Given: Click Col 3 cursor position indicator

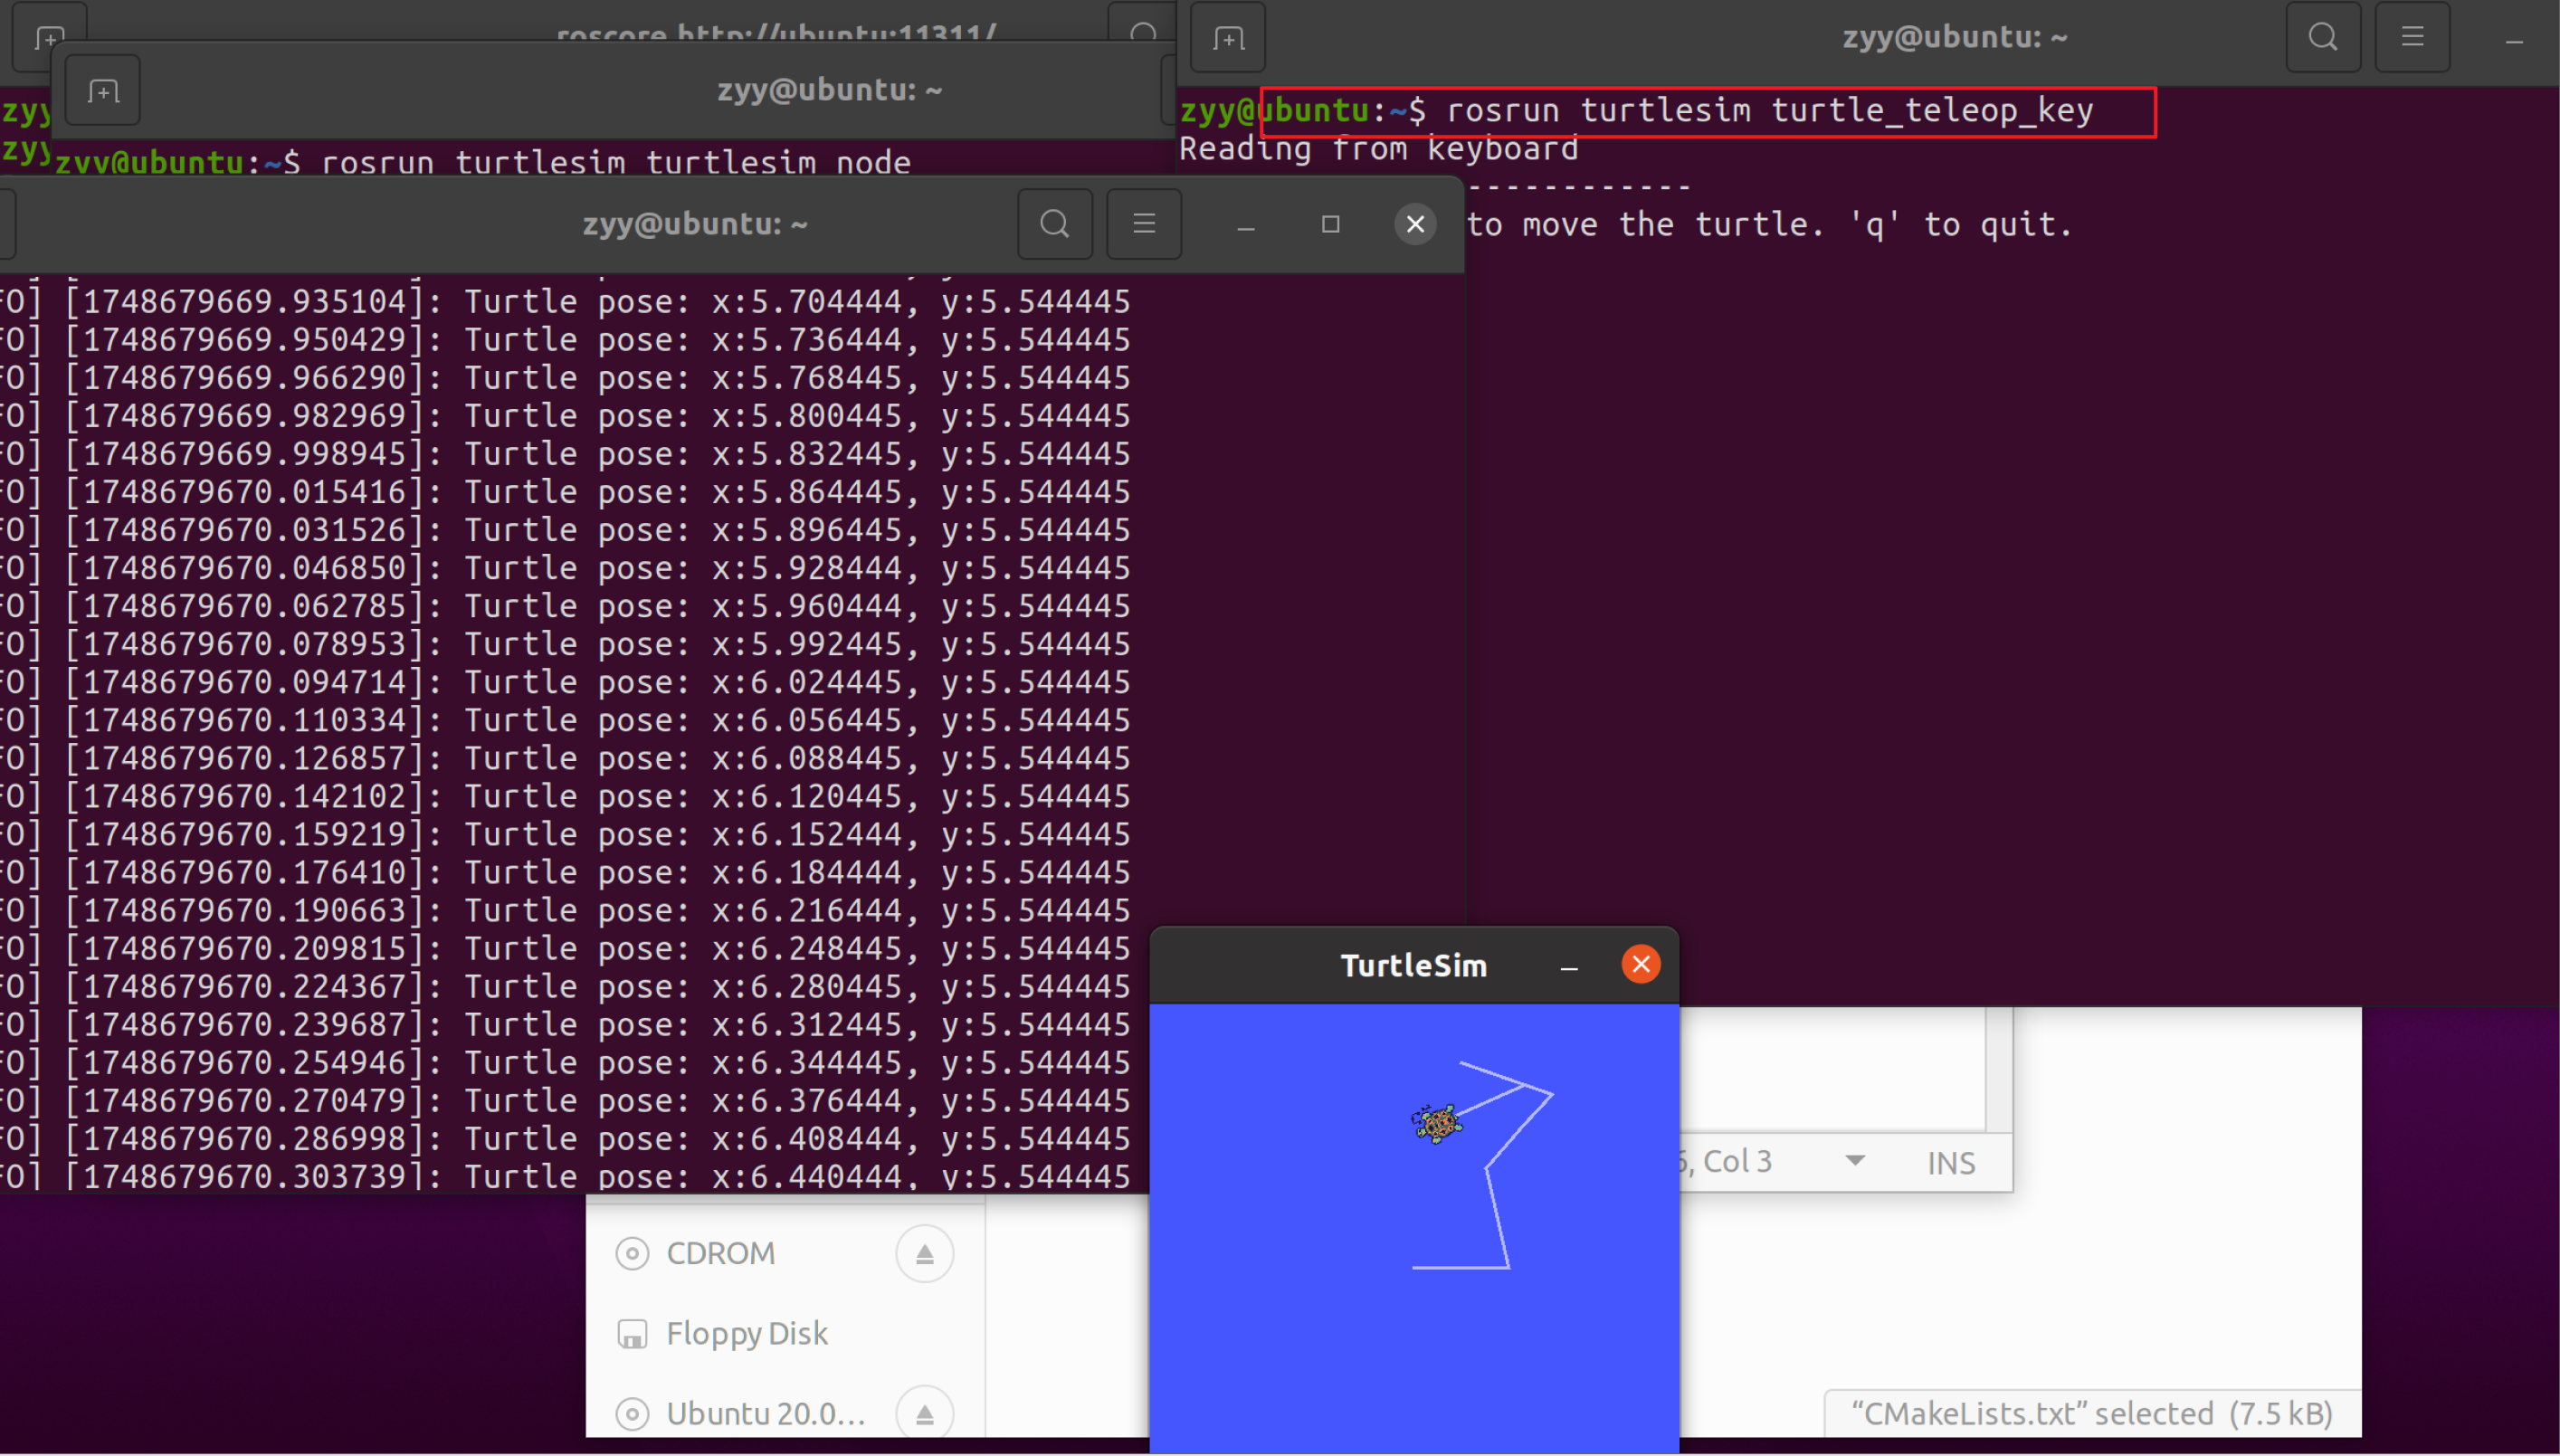Looking at the screenshot, I should pos(1736,1161).
